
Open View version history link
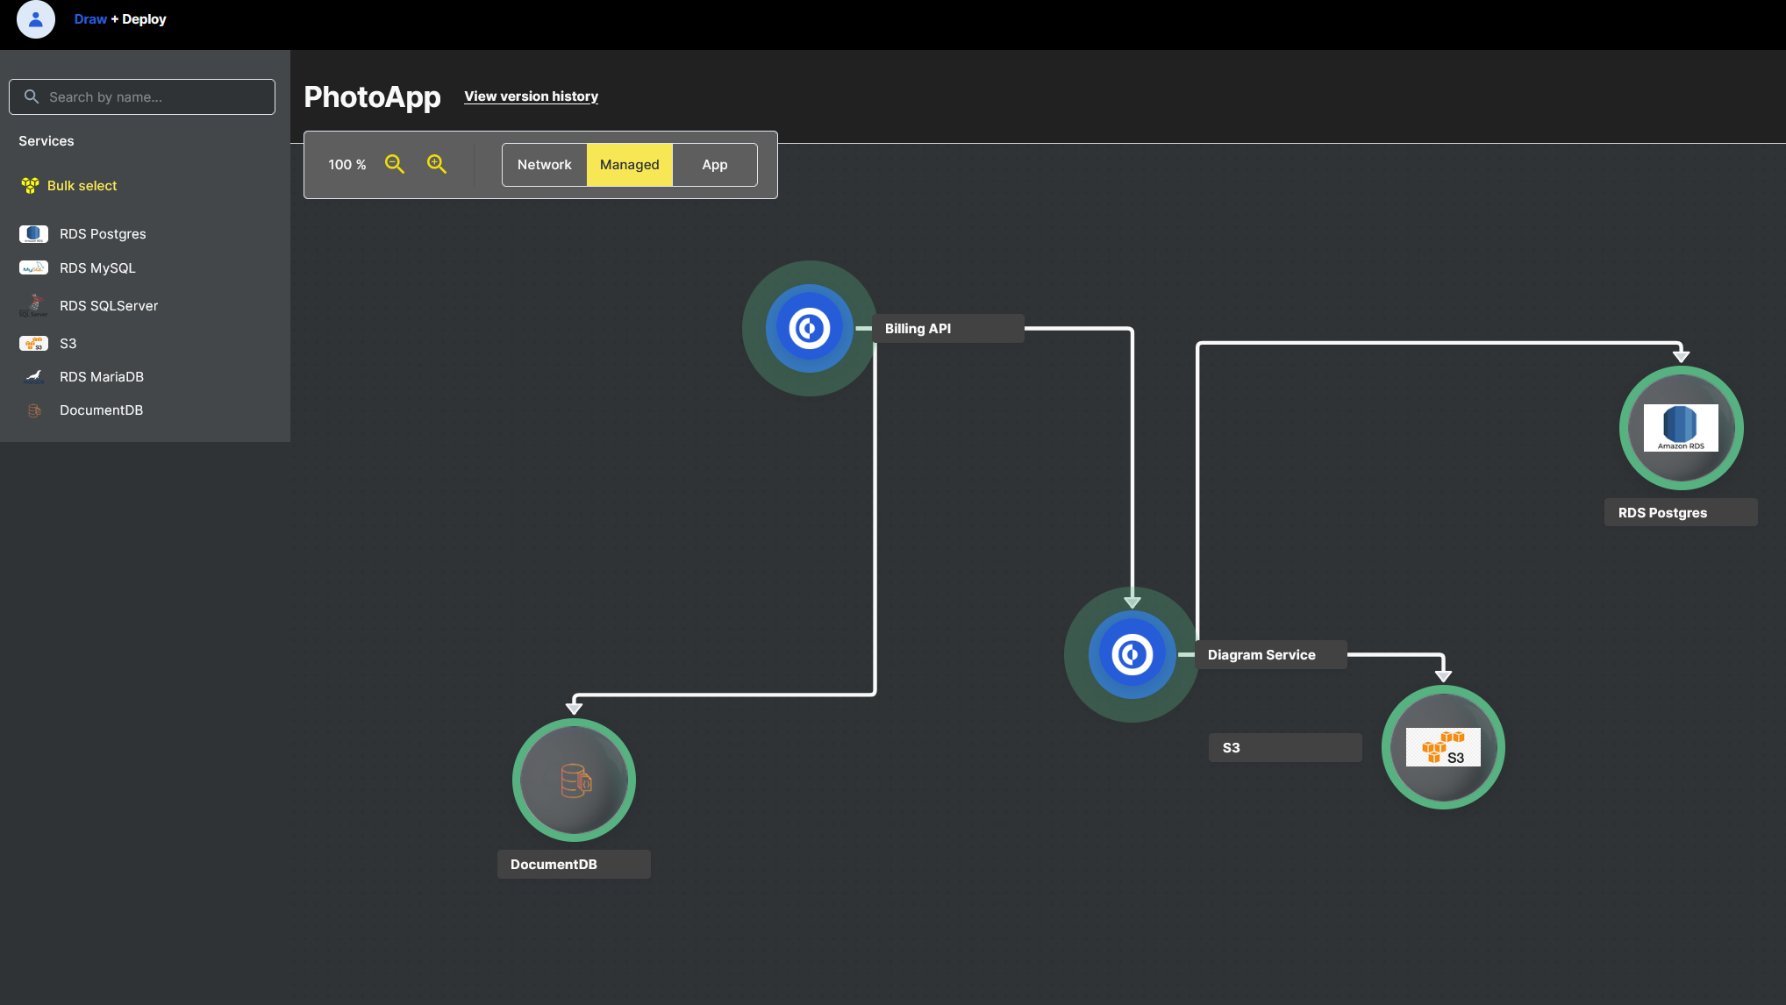point(531,96)
